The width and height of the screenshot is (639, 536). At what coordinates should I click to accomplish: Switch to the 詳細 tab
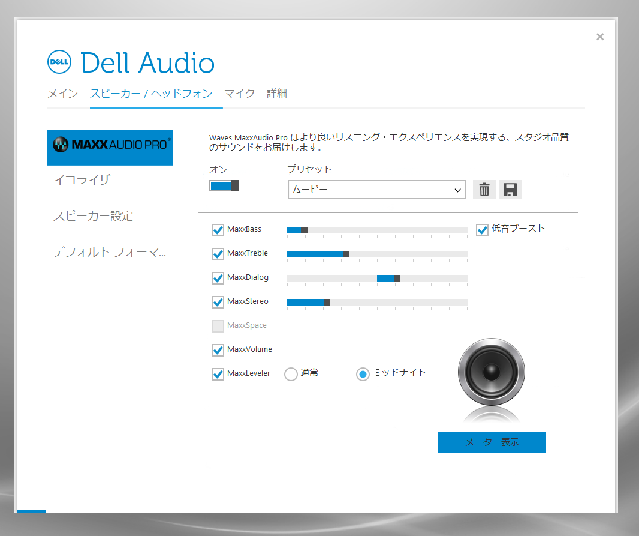click(x=277, y=94)
